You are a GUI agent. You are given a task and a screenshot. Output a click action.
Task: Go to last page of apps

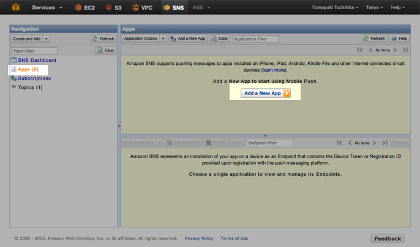point(405,50)
